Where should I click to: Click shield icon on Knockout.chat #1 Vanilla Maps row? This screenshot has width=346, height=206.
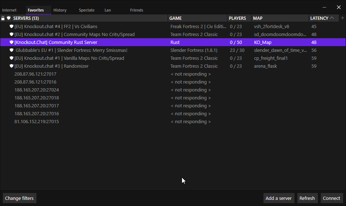(x=12, y=58)
